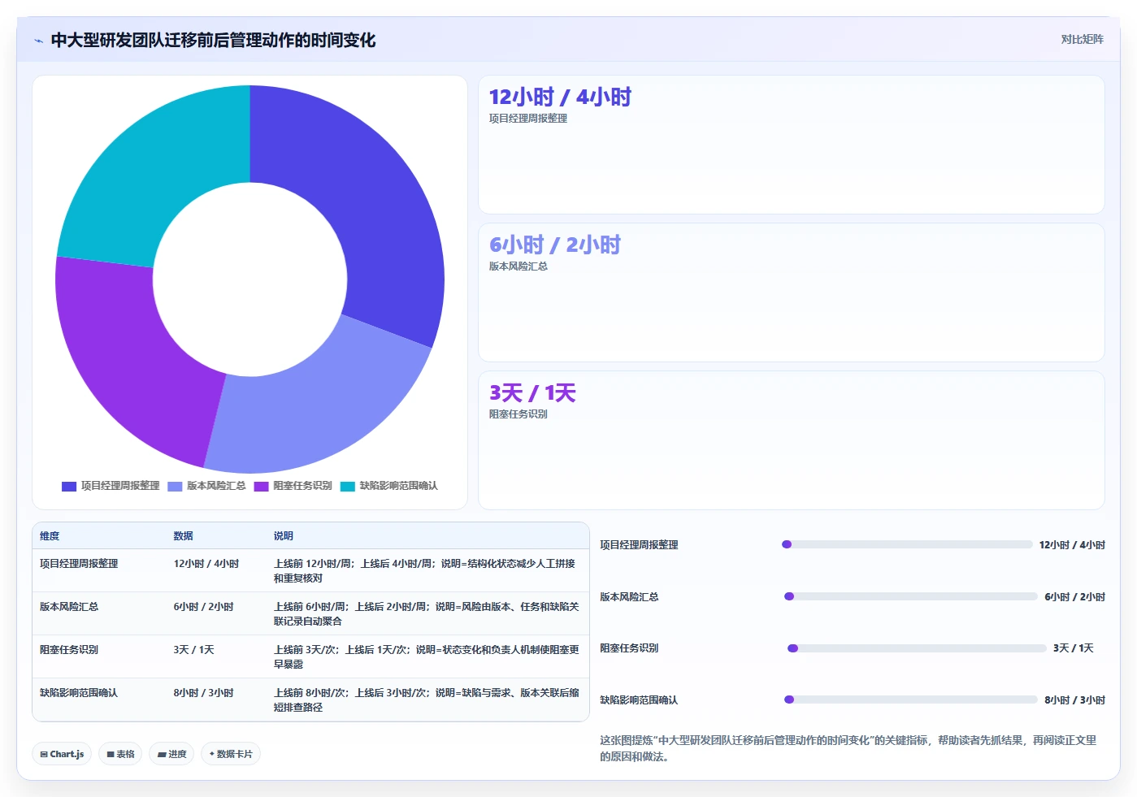This screenshot has width=1137, height=797.
Task: Select table cell 阻塞任务识别
Action: (69, 650)
